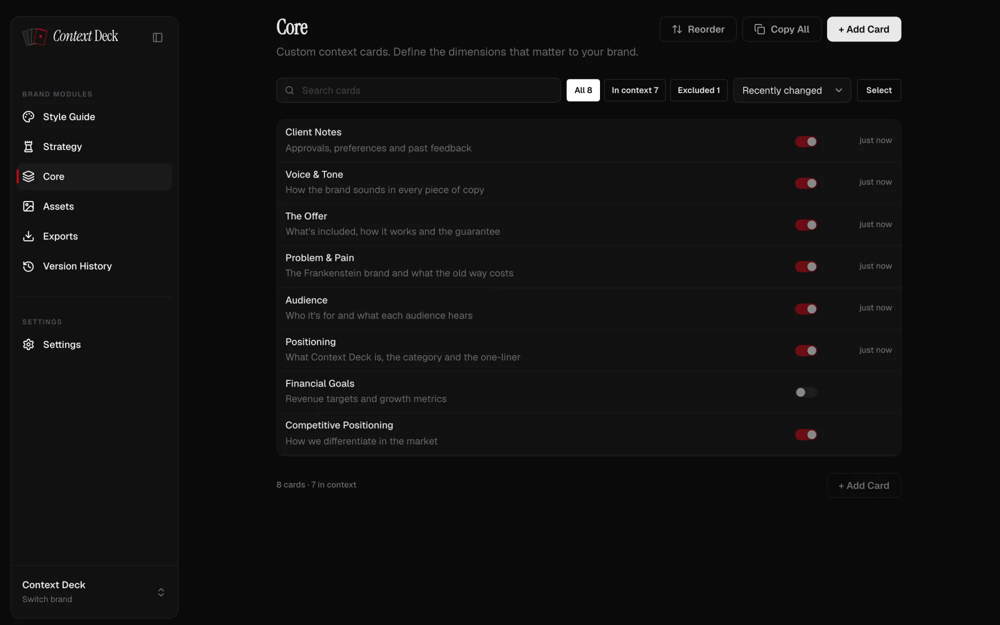Open the Competitive Positioning card
The height and width of the screenshot is (625, 1000).
click(588, 434)
